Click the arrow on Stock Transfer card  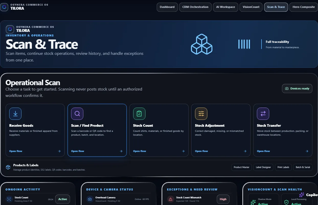[x=307, y=151]
